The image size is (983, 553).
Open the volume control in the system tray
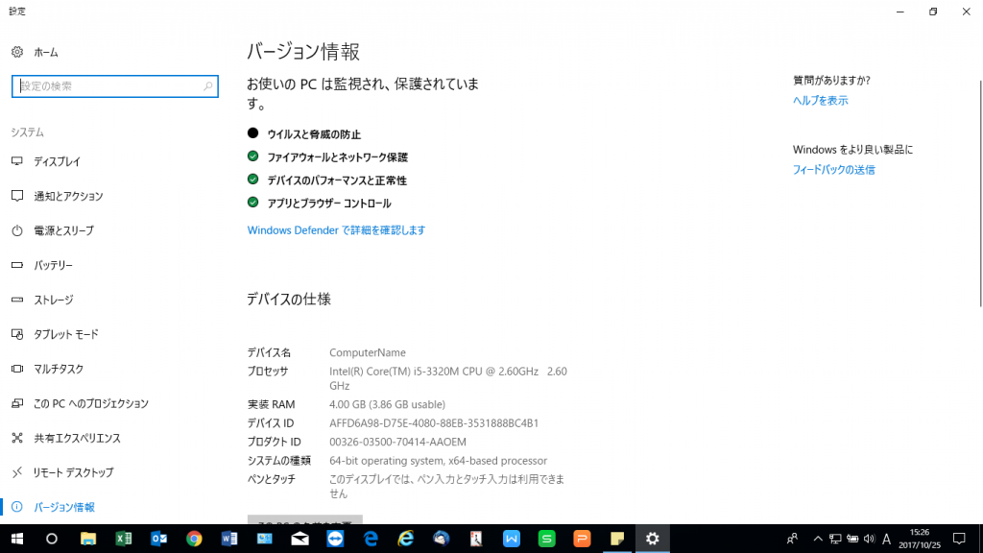coord(869,539)
